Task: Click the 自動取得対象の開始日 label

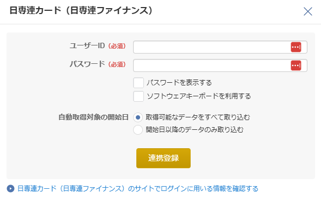Action: point(93,117)
